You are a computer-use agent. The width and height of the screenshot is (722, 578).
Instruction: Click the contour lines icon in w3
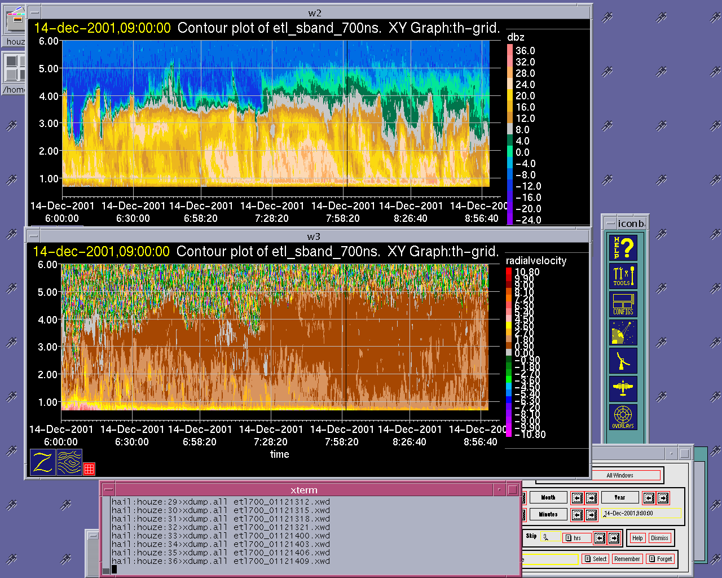(69, 462)
